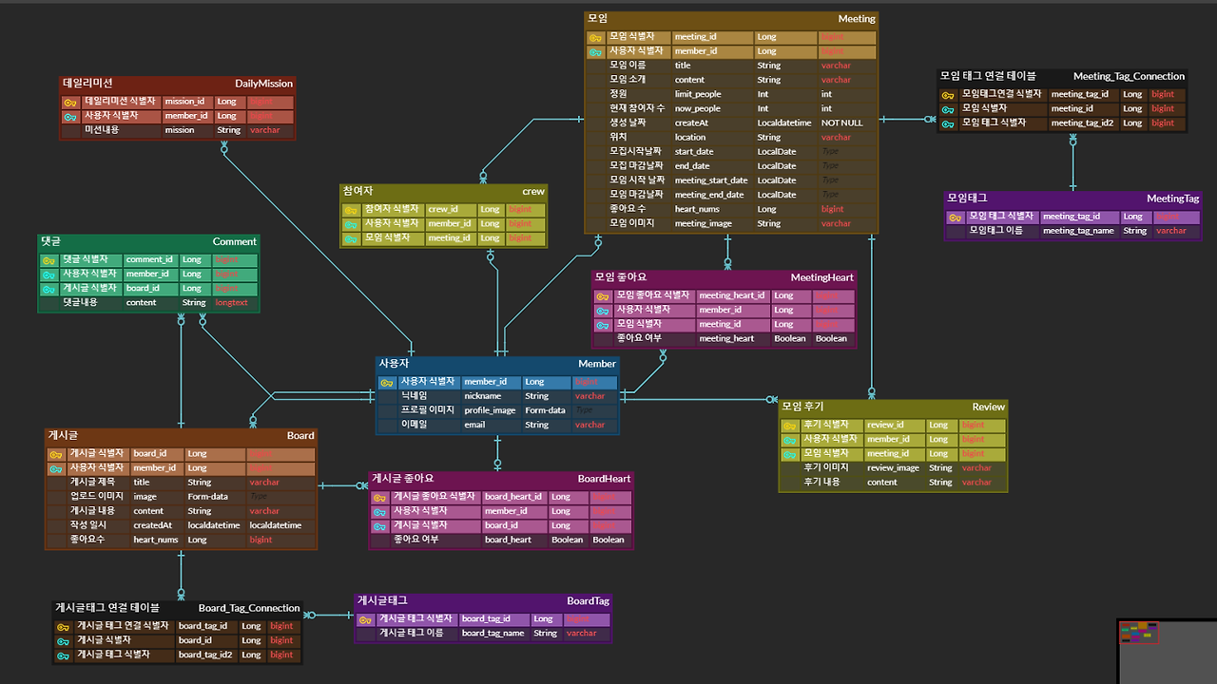The height and width of the screenshot is (684, 1217).
Task: Select the DailyMission table header
Action: point(263,84)
